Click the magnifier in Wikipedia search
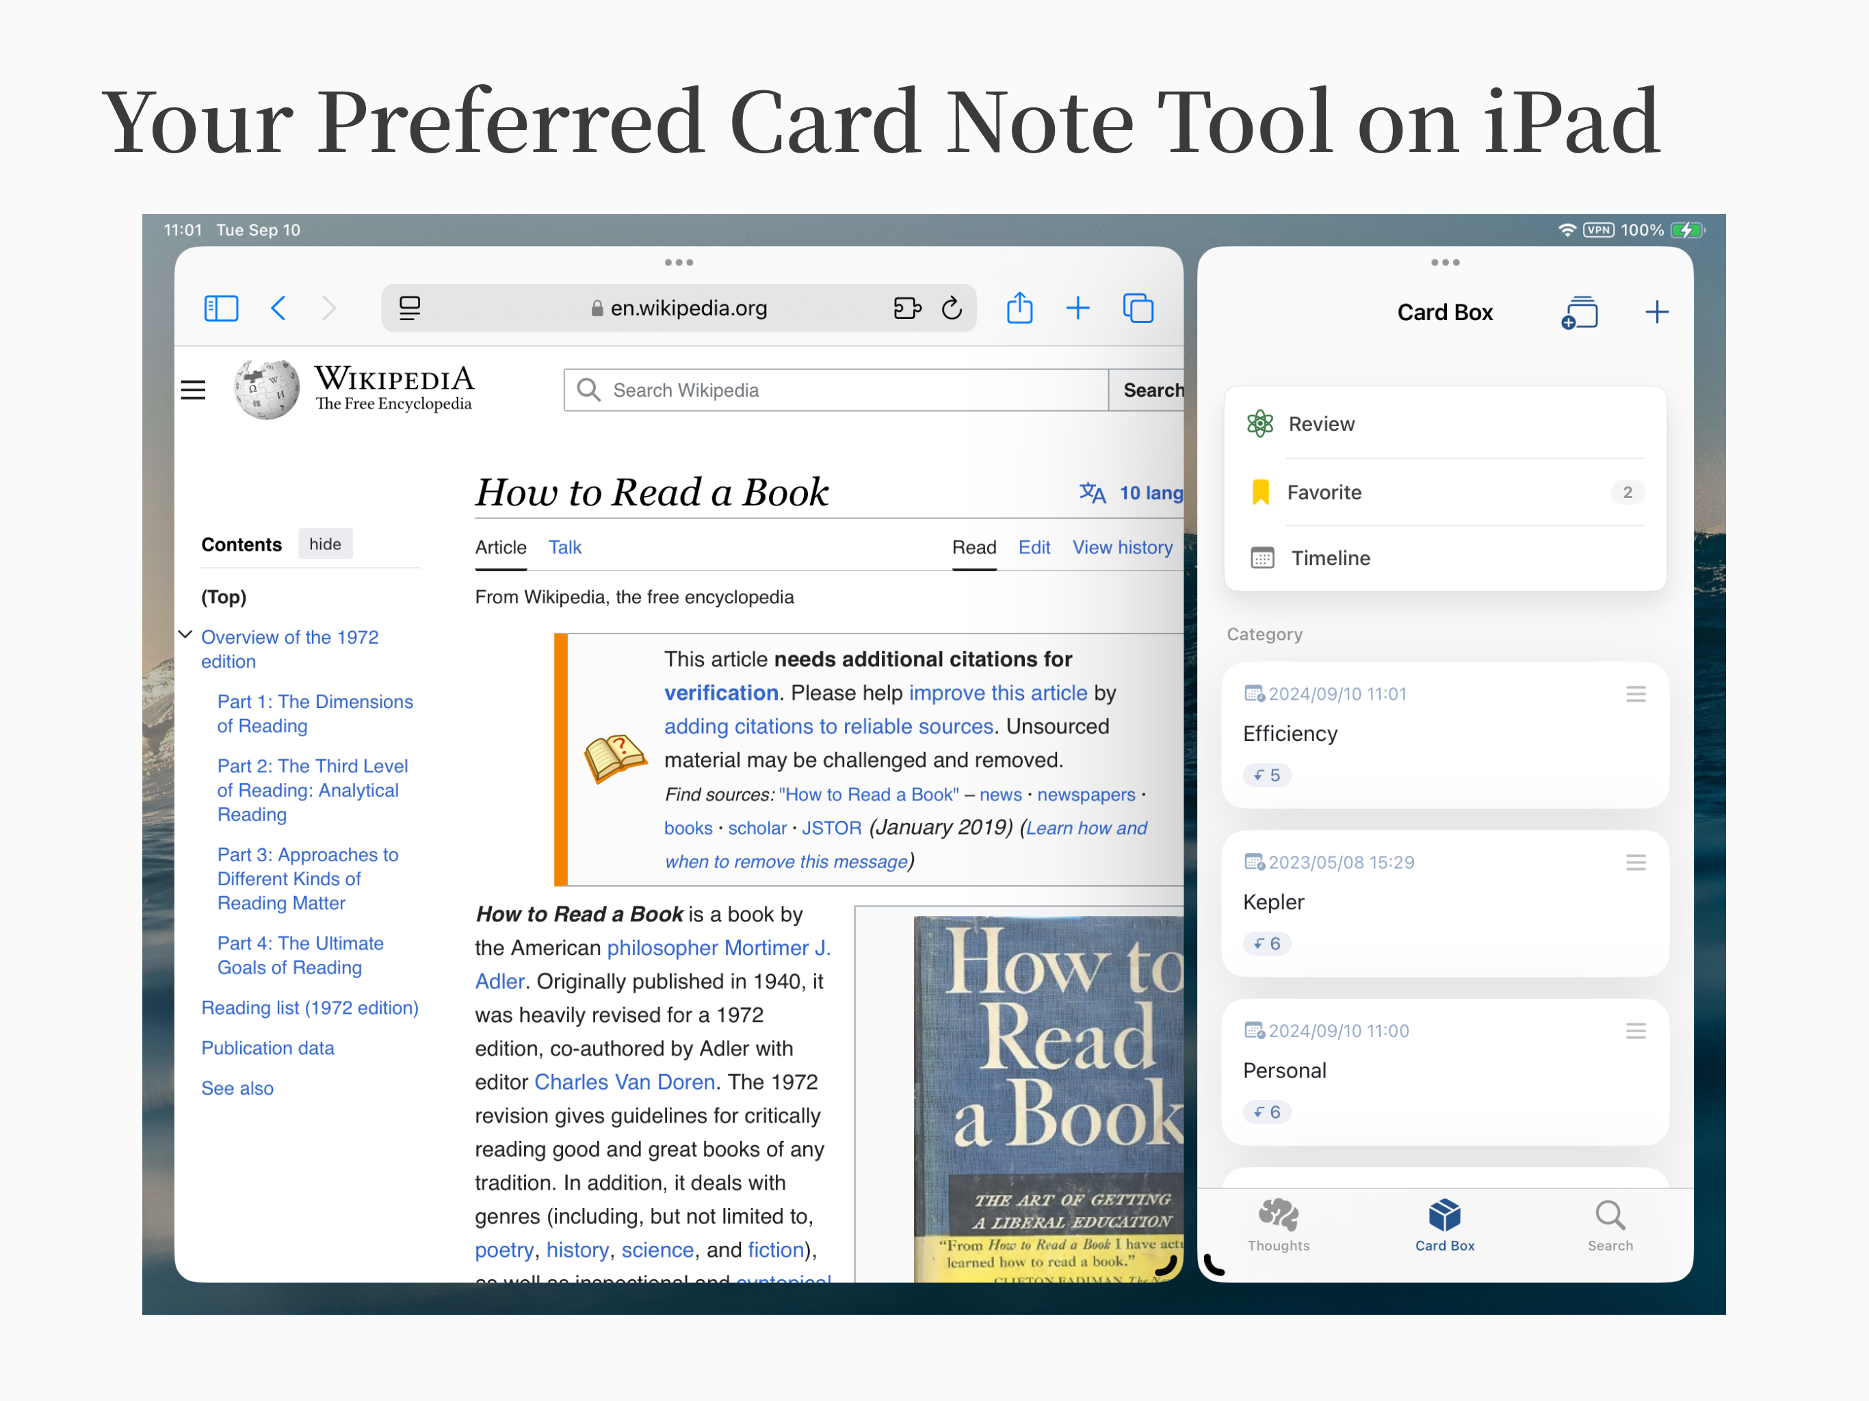 tap(588, 389)
